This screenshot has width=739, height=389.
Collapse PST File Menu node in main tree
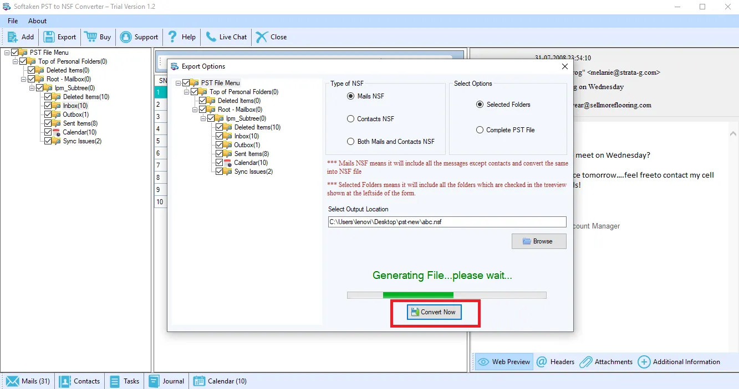tap(7, 53)
